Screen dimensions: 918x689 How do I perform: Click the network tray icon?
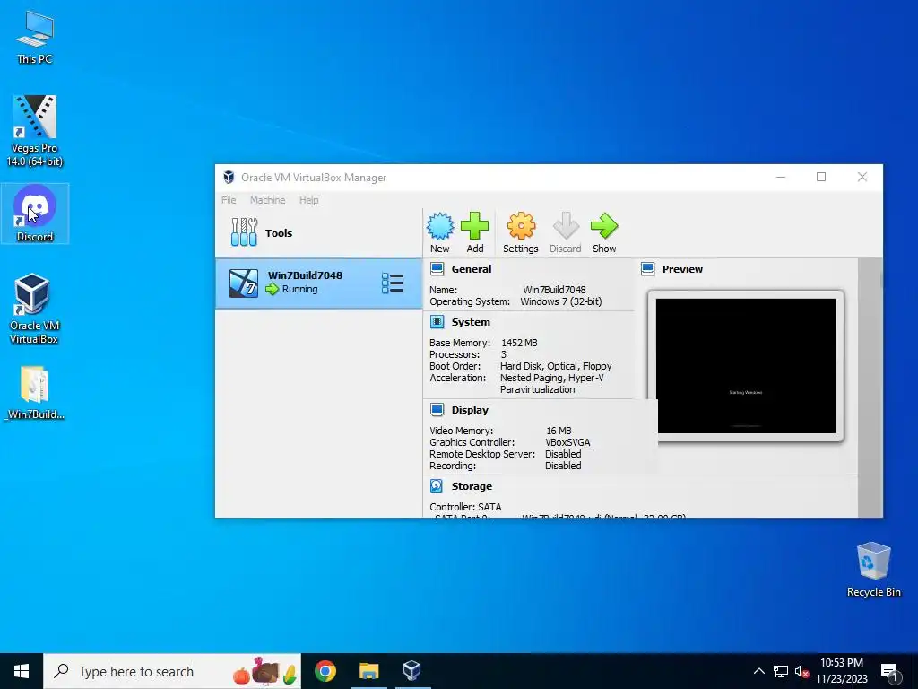coord(781,671)
